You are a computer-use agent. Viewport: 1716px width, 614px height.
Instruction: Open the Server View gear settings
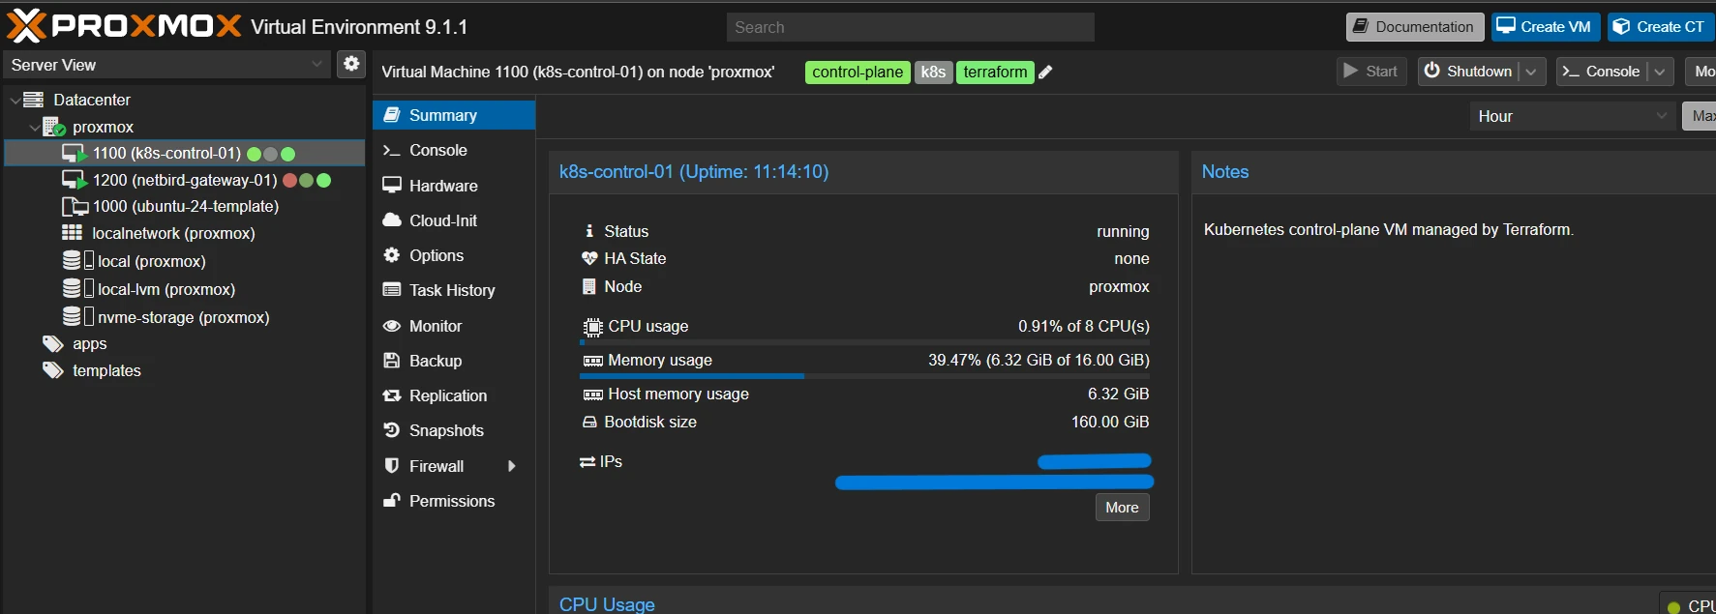click(351, 64)
